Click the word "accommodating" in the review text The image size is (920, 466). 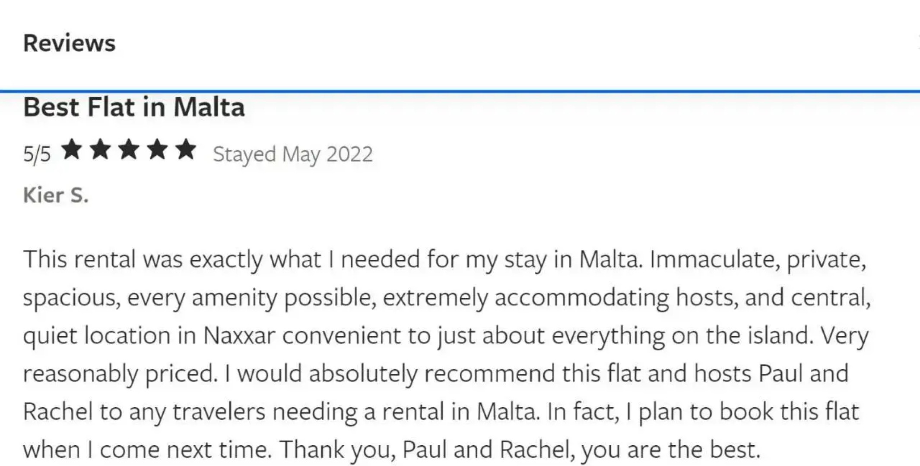(581, 298)
